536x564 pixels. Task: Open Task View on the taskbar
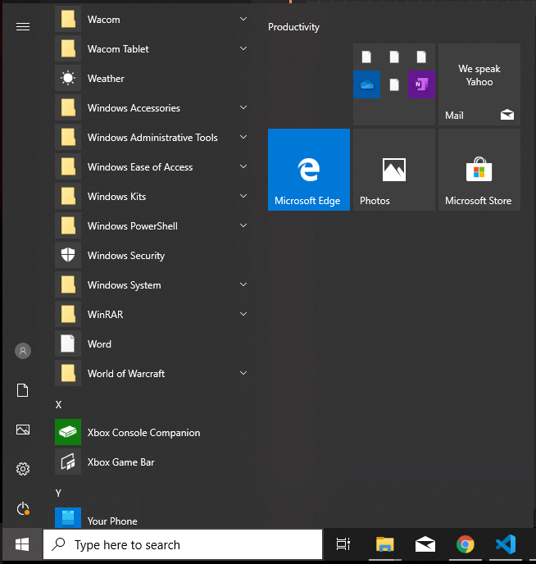click(343, 544)
